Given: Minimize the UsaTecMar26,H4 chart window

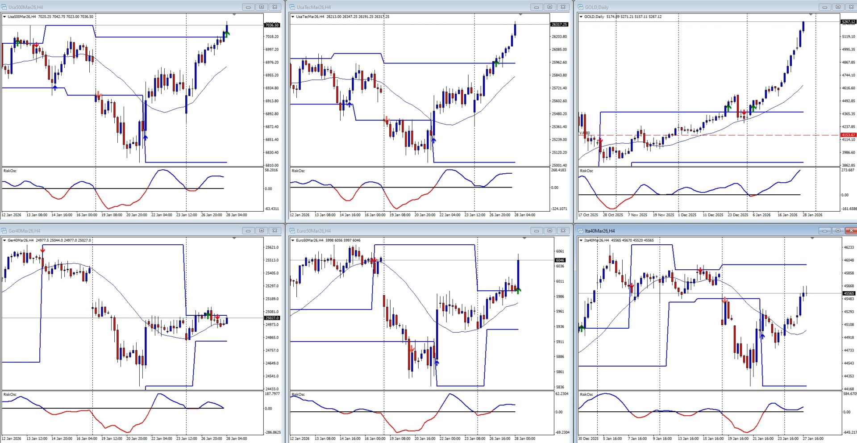Looking at the screenshot, I should [536, 7].
